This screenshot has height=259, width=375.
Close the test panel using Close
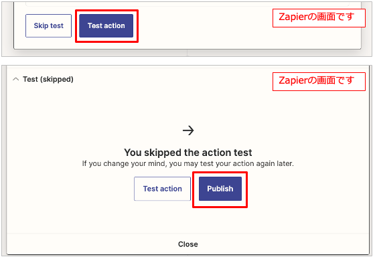188,244
